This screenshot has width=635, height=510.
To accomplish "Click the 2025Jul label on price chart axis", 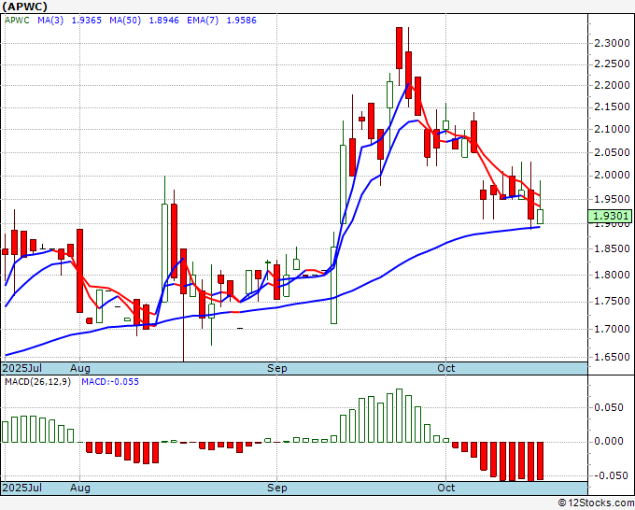I will click(x=22, y=369).
